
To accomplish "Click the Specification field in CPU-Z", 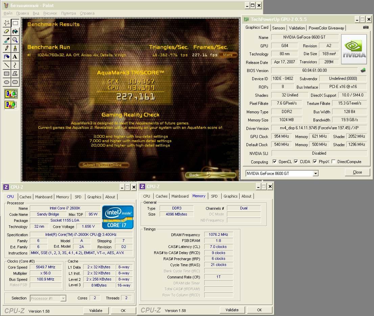I will coord(81,234).
